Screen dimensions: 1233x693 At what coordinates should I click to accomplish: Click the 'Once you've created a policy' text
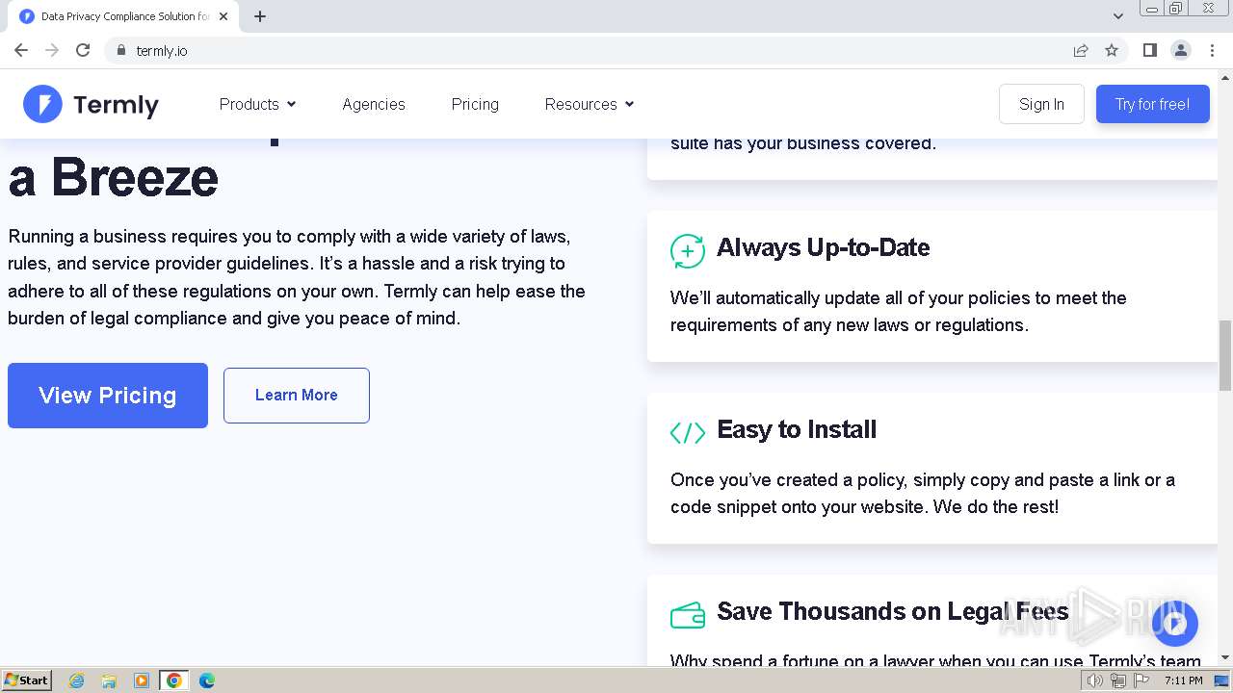coord(923,493)
